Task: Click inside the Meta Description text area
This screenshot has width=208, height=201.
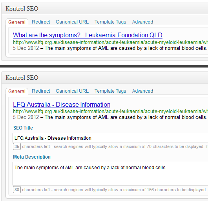Action: (110, 174)
